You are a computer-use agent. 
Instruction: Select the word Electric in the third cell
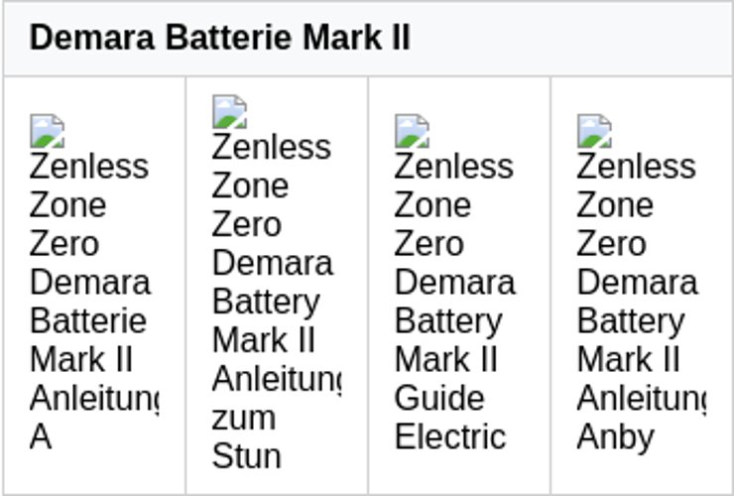tap(450, 436)
